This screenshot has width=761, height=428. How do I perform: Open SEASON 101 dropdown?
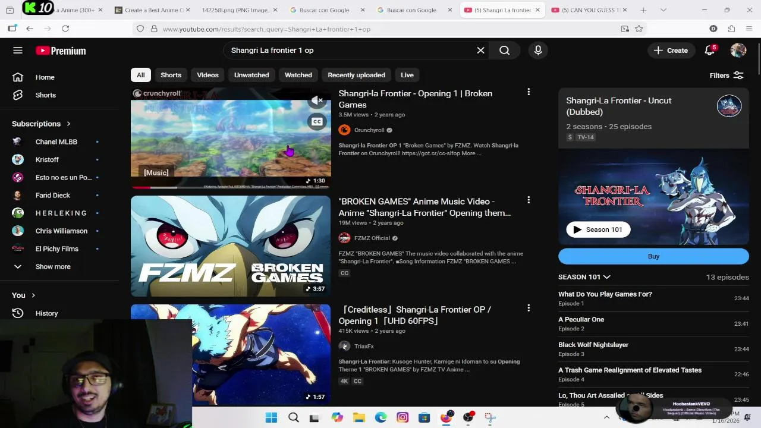tap(584, 277)
